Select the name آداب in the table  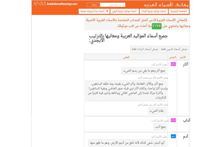(186, 121)
